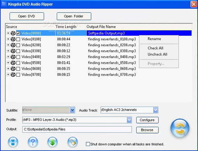Expand the Video[0300] tree node

pos(8,51)
